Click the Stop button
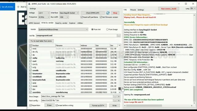The width and height of the screenshot is (197, 111). point(115,13)
